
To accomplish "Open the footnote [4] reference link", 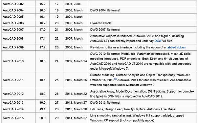I will pos(115,79).
